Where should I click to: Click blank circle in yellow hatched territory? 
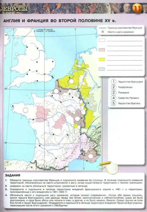[71, 82]
